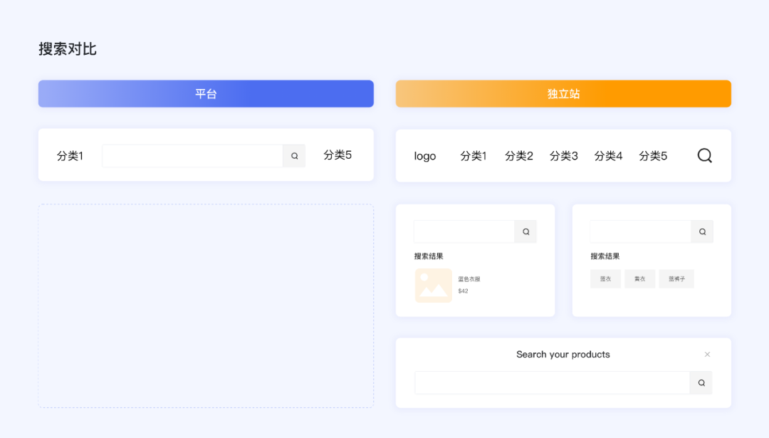Select the 平台 blue header tab
The image size is (769, 438).
tap(206, 94)
